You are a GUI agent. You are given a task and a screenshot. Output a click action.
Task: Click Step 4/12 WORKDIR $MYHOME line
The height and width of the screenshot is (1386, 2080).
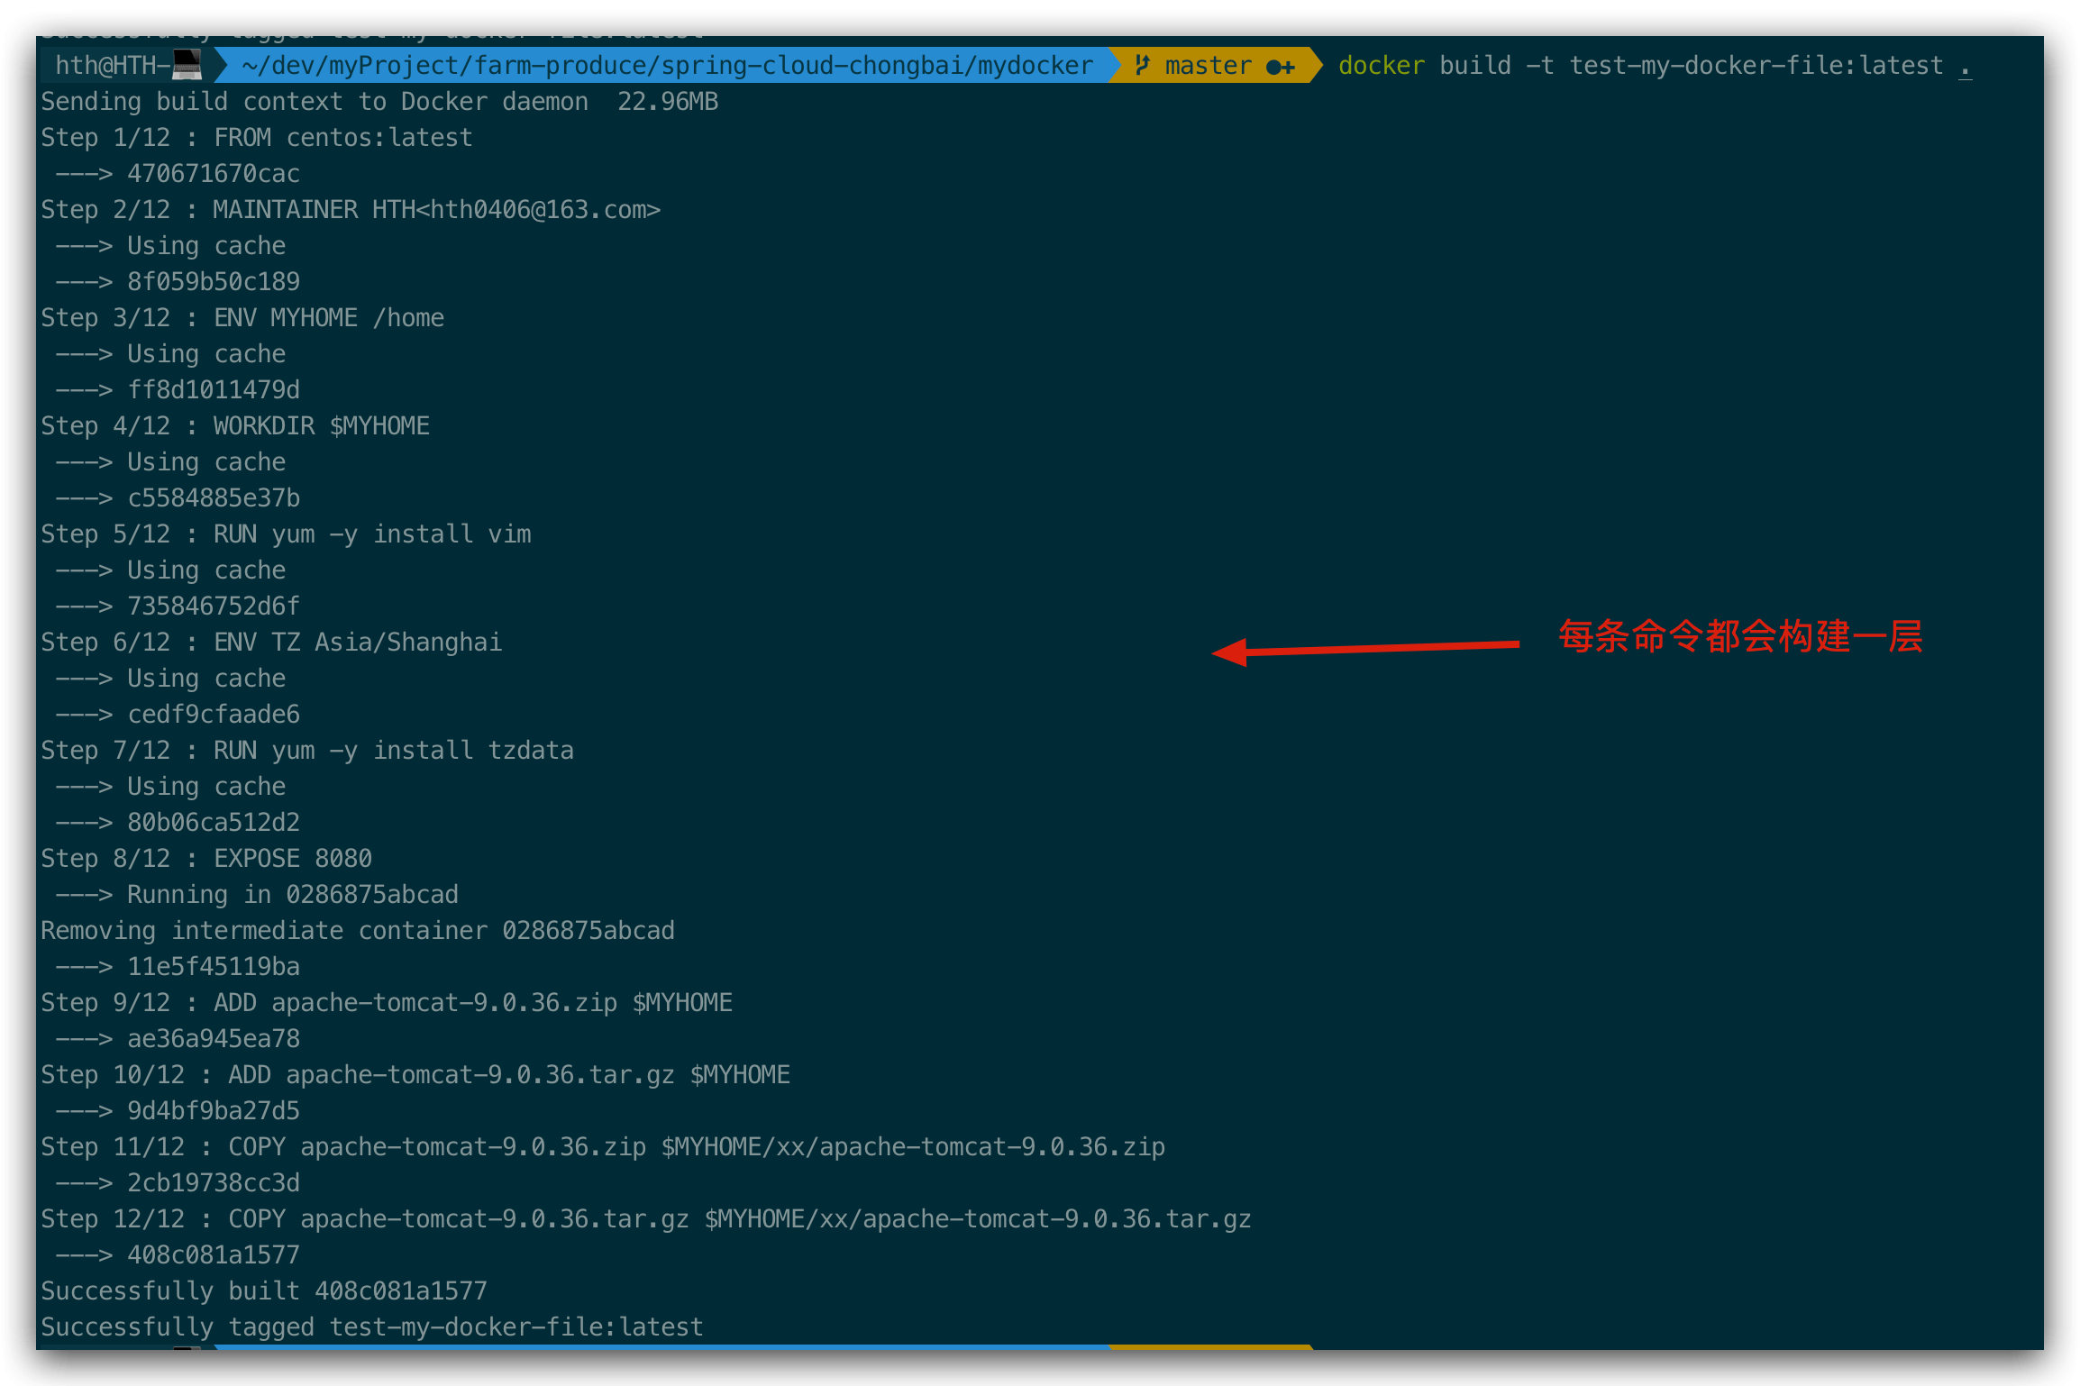[x=235, y=426]
